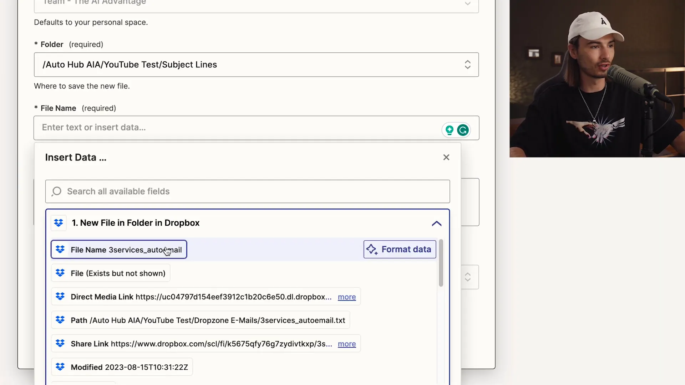Insert Modified 2023-08-15T10:31:22Z field

pos(122,367)
